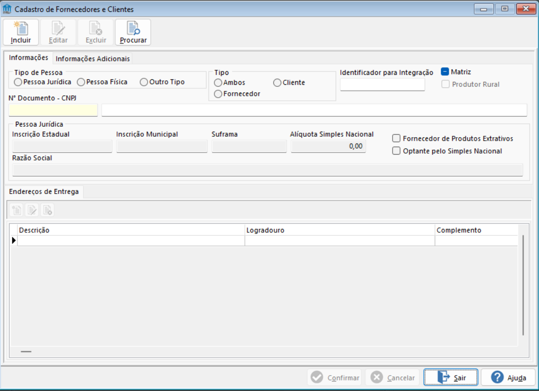
Task: Select the Endereços de Entrega tab
Action: point(44,192)
